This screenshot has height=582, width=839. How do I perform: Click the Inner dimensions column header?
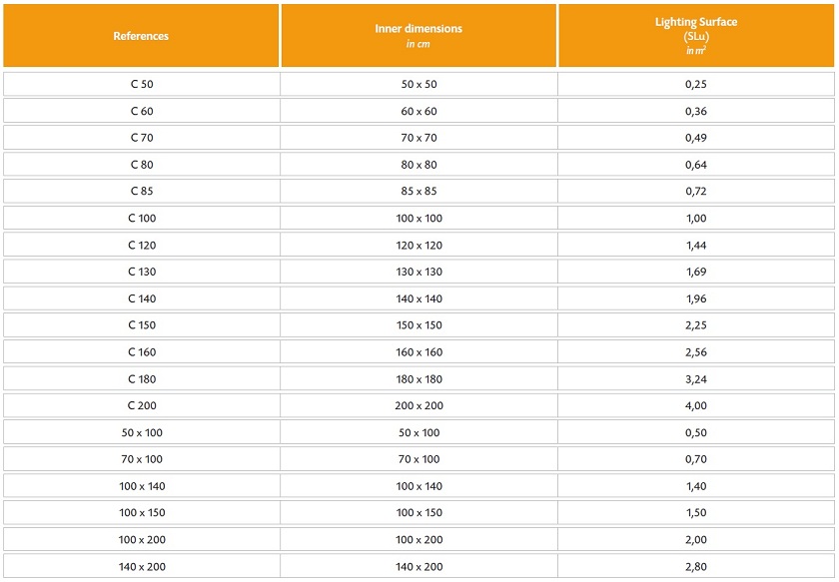point(419,36)
